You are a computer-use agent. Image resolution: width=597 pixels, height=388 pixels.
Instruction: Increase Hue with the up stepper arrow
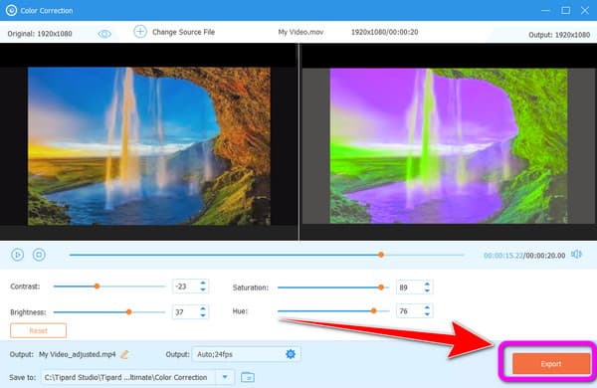(427, 307)
